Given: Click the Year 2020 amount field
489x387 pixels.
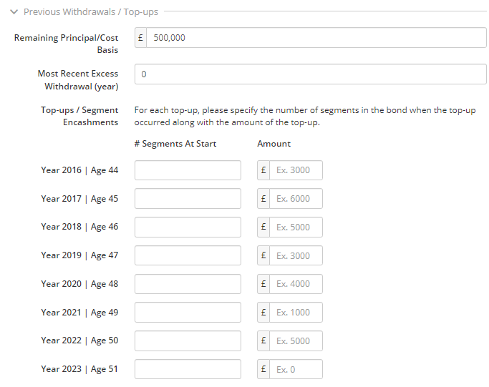Looking at the screenshot, I should pos(296,284).
